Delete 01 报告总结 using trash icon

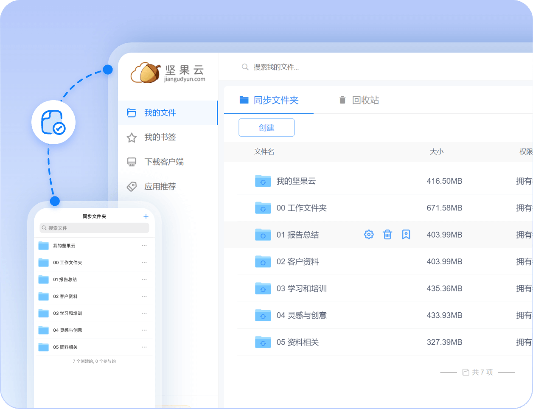(387, 235)
